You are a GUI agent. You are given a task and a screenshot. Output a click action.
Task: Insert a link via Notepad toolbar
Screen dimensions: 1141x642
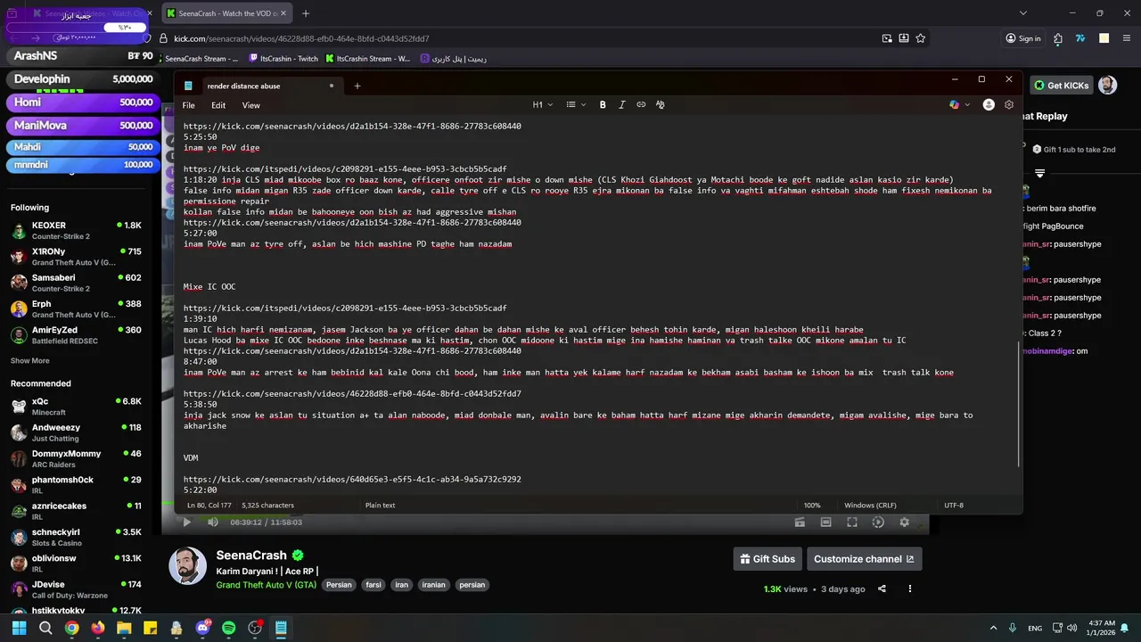pyautogui.click(x=641, y=104)
